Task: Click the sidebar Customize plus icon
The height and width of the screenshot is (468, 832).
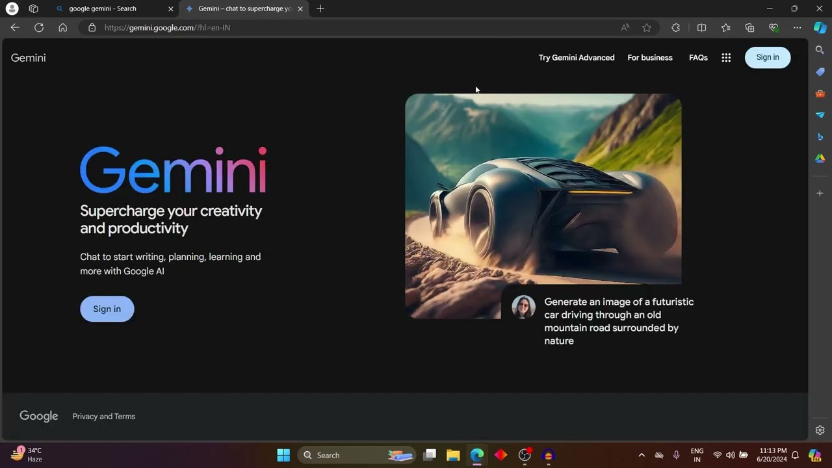Action: pyautogui.click(x=820, y=193)
